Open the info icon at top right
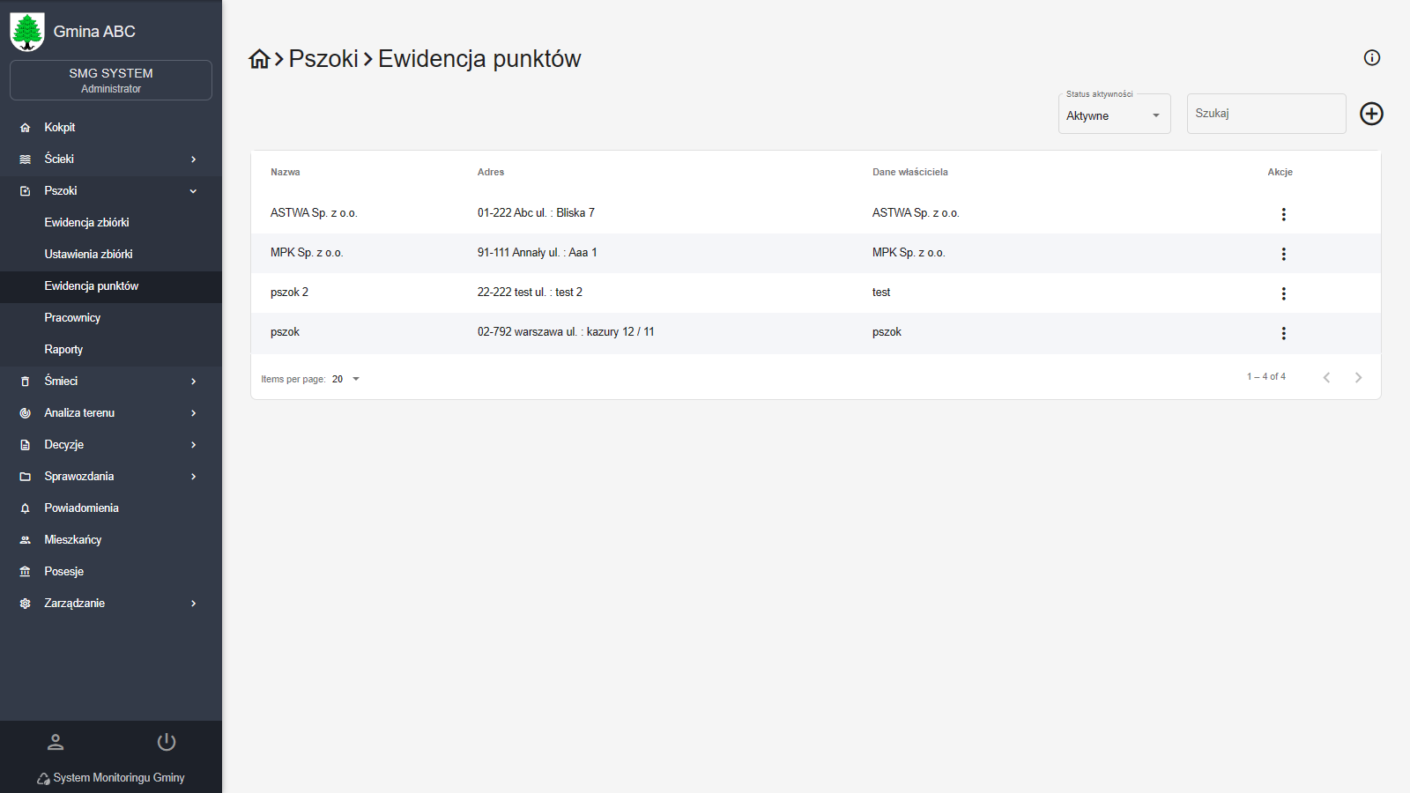1410x793 pixels. (x=1371, y=58)
